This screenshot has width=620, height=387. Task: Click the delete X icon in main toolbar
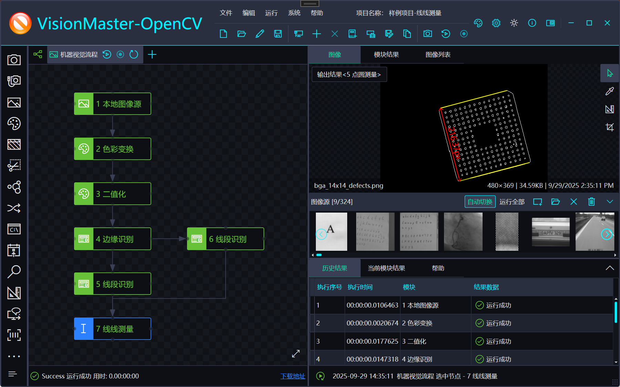pos(334,34)
